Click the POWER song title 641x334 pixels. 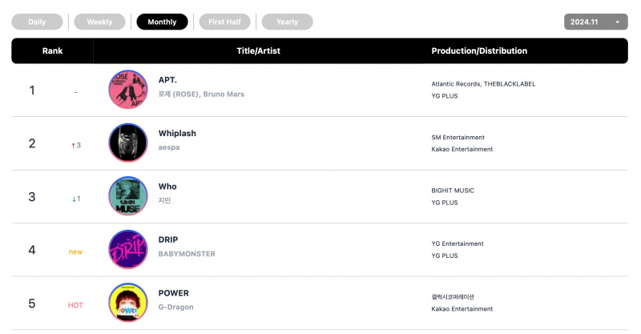click(x=174, y=293)
